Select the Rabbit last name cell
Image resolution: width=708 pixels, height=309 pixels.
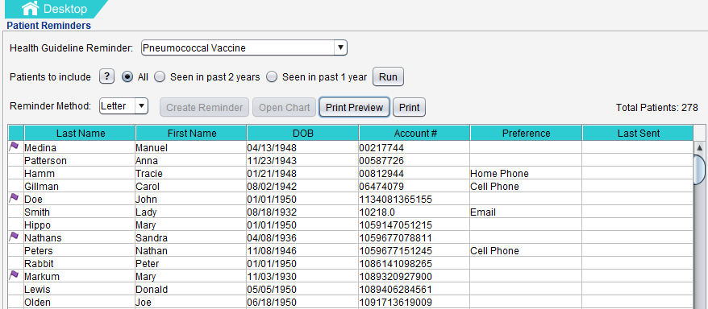80,263
